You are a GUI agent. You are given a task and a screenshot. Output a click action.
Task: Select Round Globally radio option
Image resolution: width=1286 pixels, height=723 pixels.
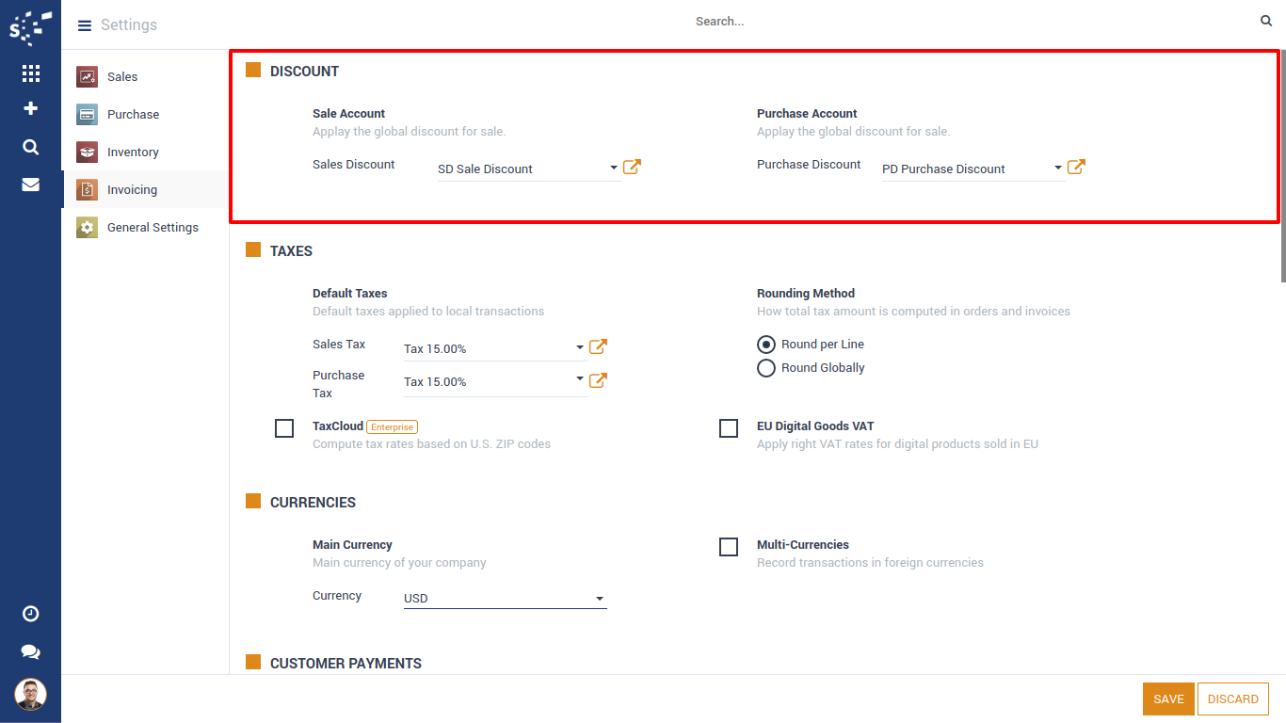point(766,368)
